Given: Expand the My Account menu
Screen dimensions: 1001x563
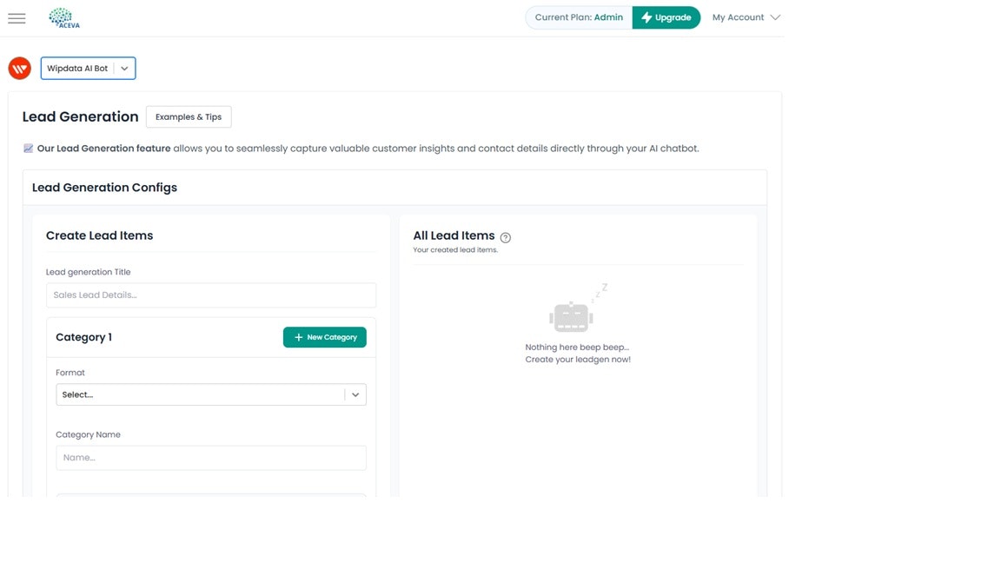Looking at the screenshot, I should click(x=746, y=17).
